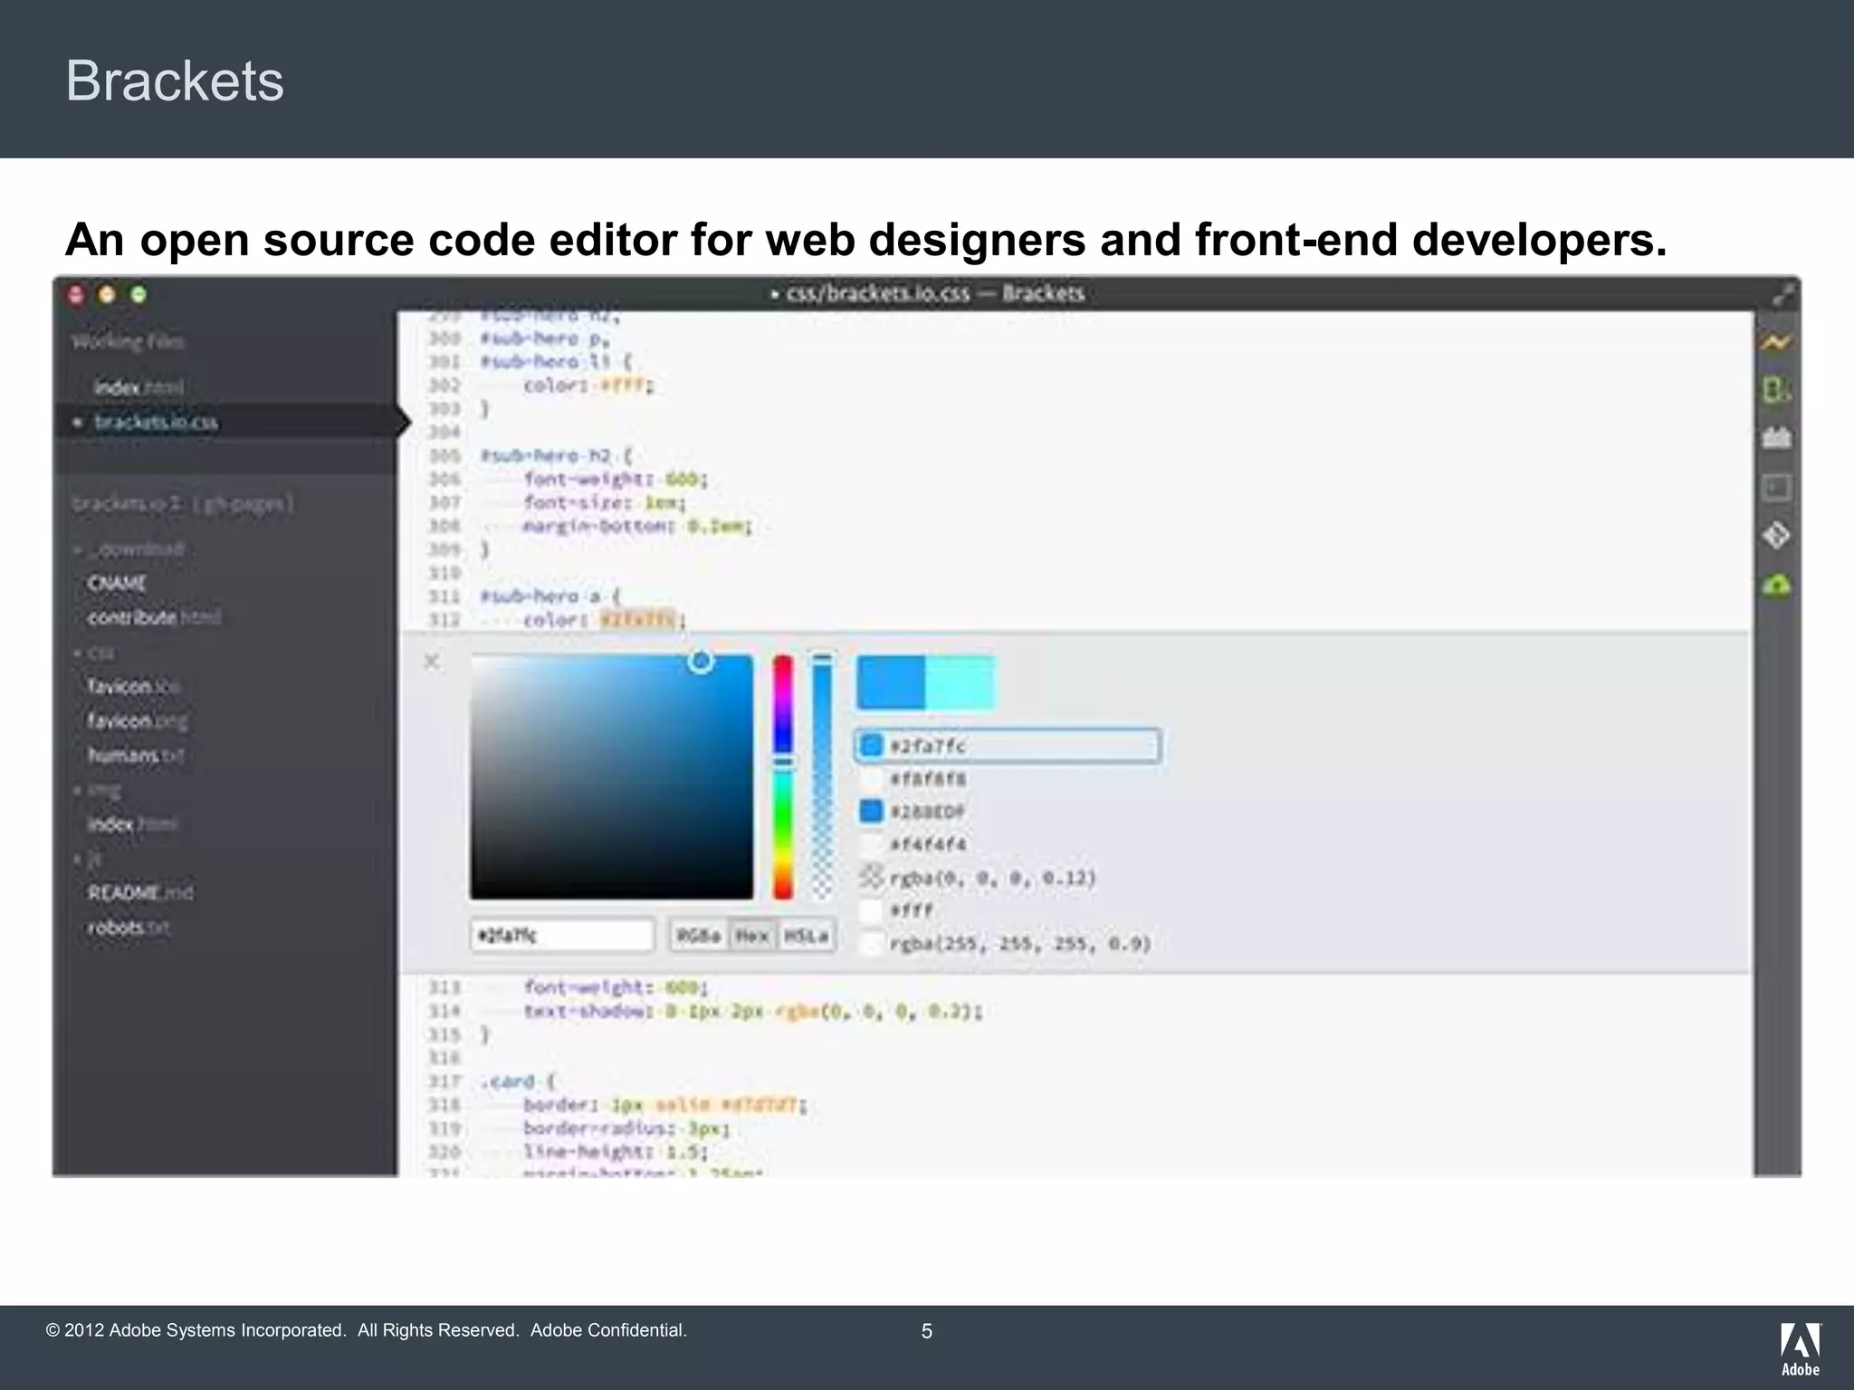The width and height of the screenshot is (1854, 1390).
Task: Open index.html in the Working Files list
Action: 139,387
